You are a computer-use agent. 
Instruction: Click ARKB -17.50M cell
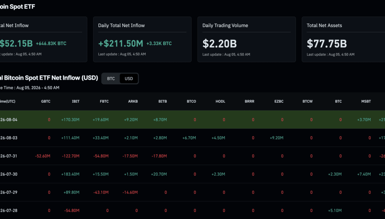[130, 156]
